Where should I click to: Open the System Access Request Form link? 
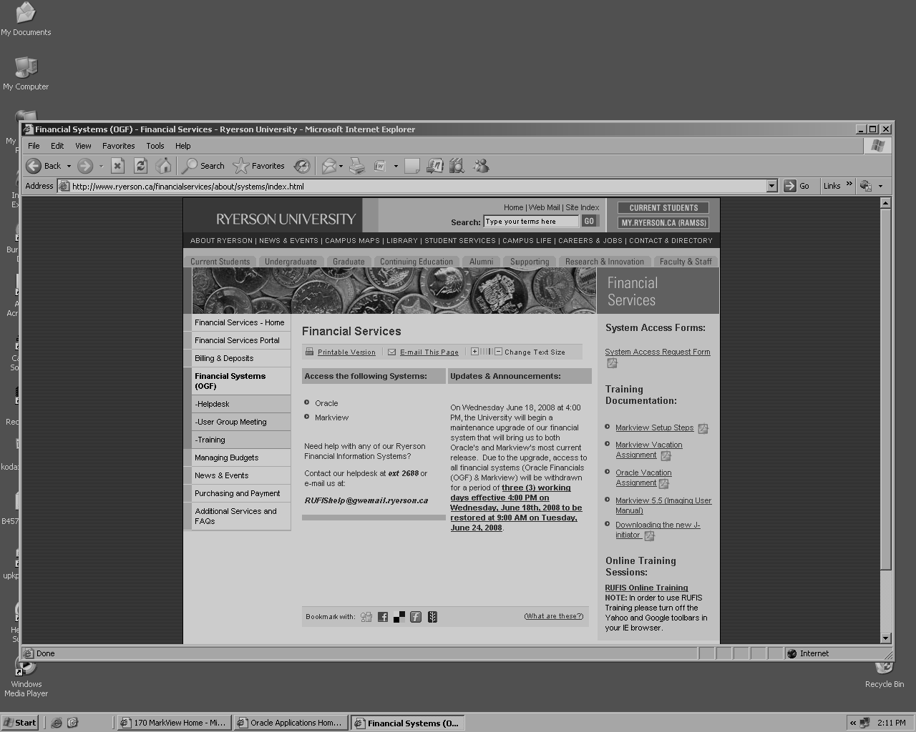tap(657, 352)
